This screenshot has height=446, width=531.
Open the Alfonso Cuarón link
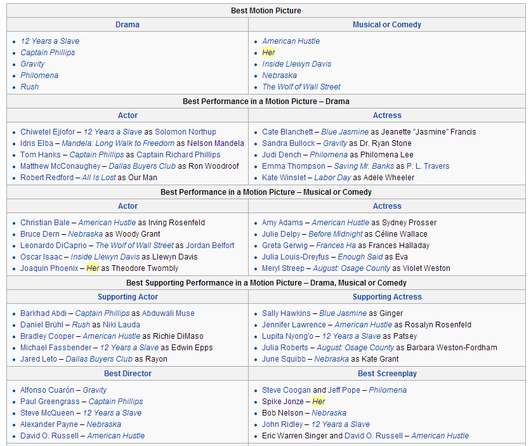click(47, 390)
